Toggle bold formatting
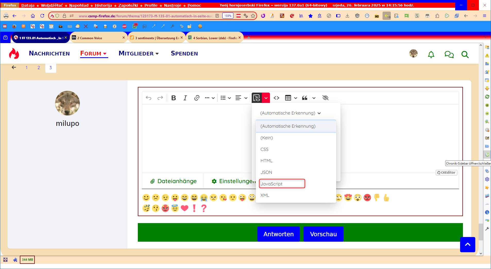This screenshot has height=269, width=491. (174, 98)
